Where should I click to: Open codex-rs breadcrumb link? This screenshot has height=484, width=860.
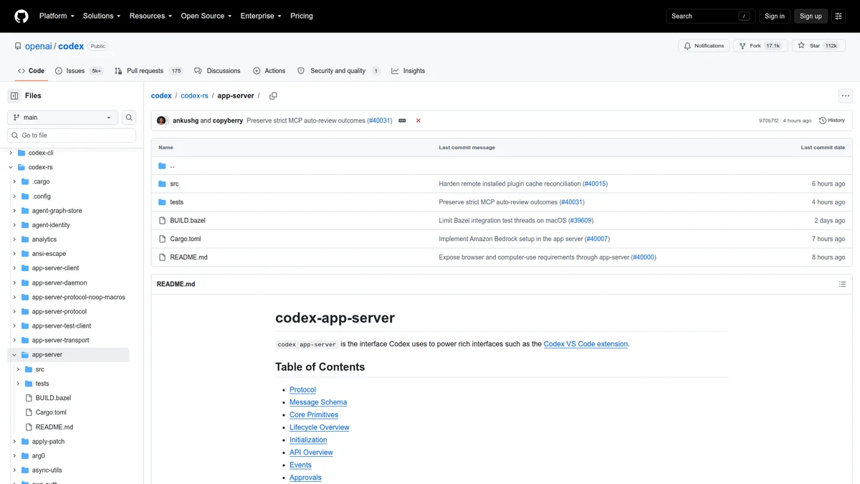click(194, 95)
